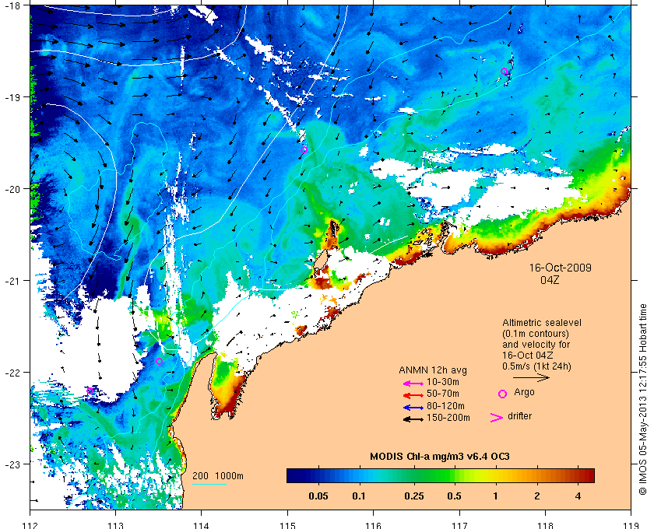Click the Argo float marker near 115.2E, 19.6S
654x529 pixels.
304,149
